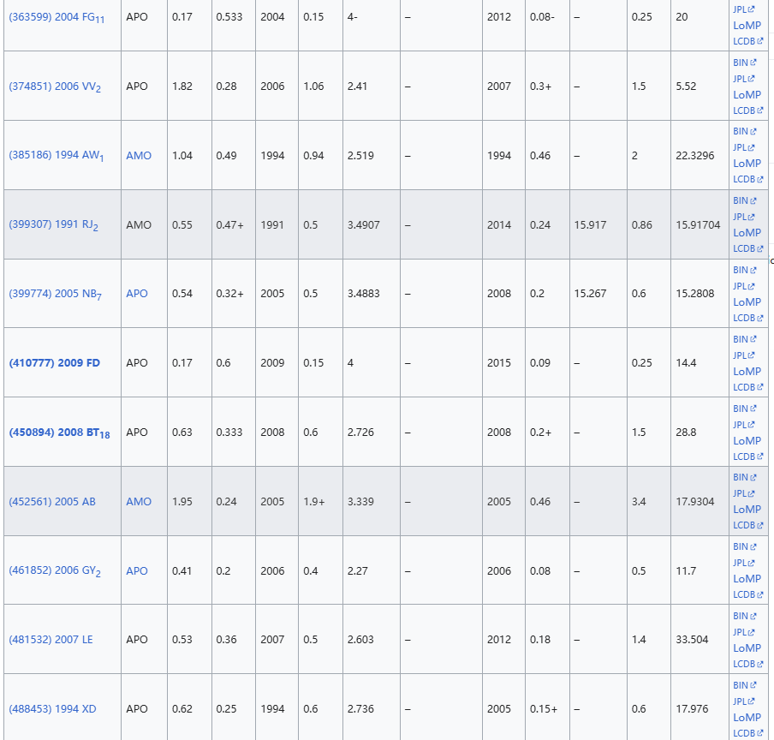Screen dimensions: 774x740
Task: Open the (481532) 2007 LE link
Action: pyautogui.click(x=51, y=640)
